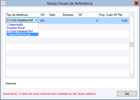
Task: Click the 'Prop. Custo NF Ref.' column header
Action: 114,15
